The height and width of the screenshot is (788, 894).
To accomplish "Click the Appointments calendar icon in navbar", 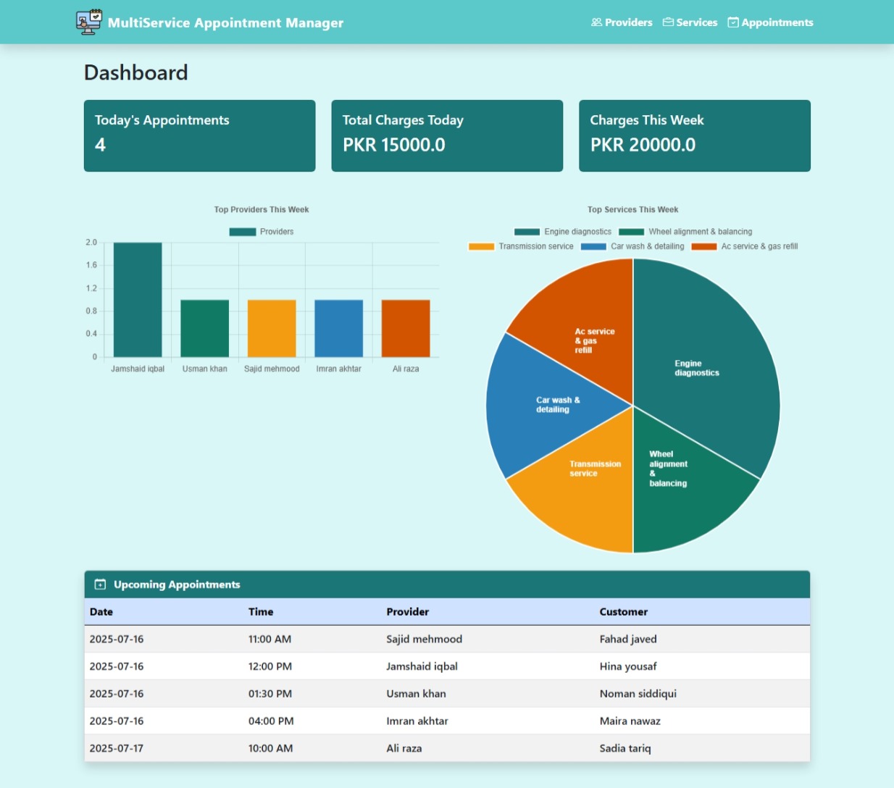I will 733,22.
